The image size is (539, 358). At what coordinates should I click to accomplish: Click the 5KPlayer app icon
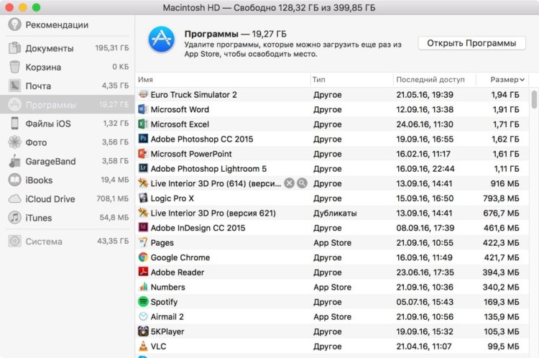tap(143, 331)
